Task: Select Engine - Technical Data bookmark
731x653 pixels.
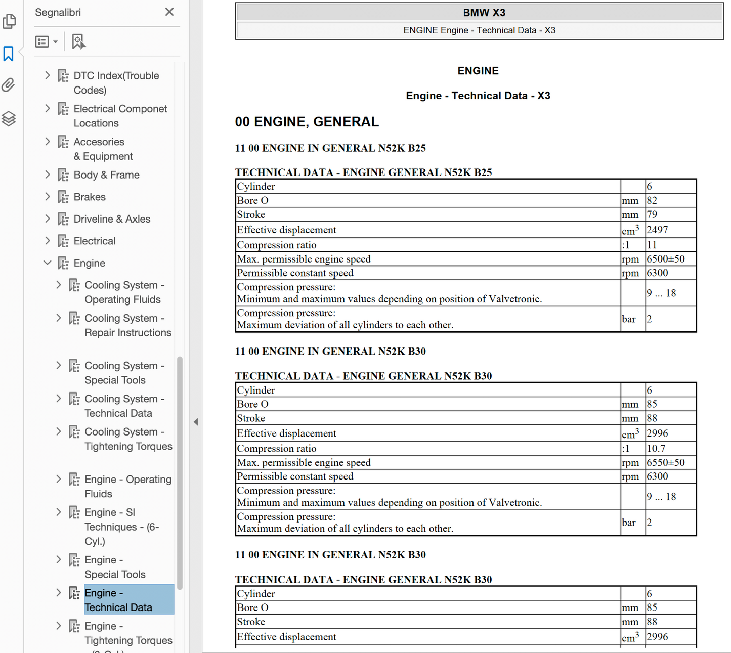Action: pos(118,600)
